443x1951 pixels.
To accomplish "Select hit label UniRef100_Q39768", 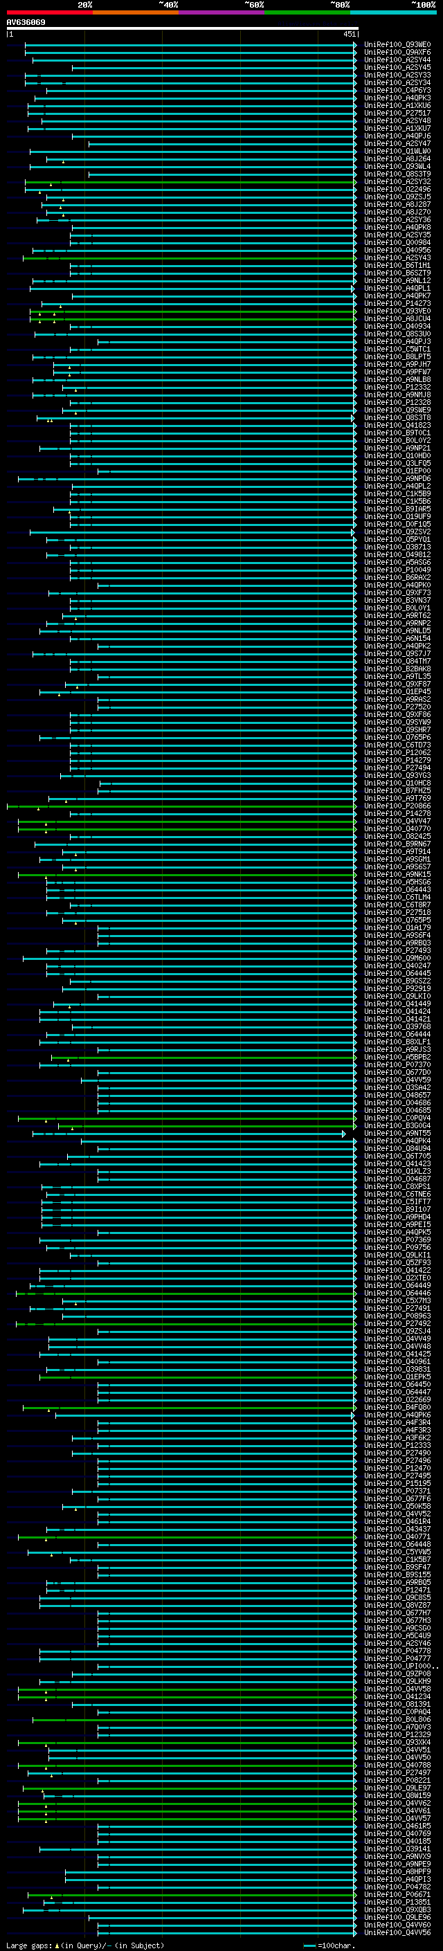I will [x=397, y=1027].
